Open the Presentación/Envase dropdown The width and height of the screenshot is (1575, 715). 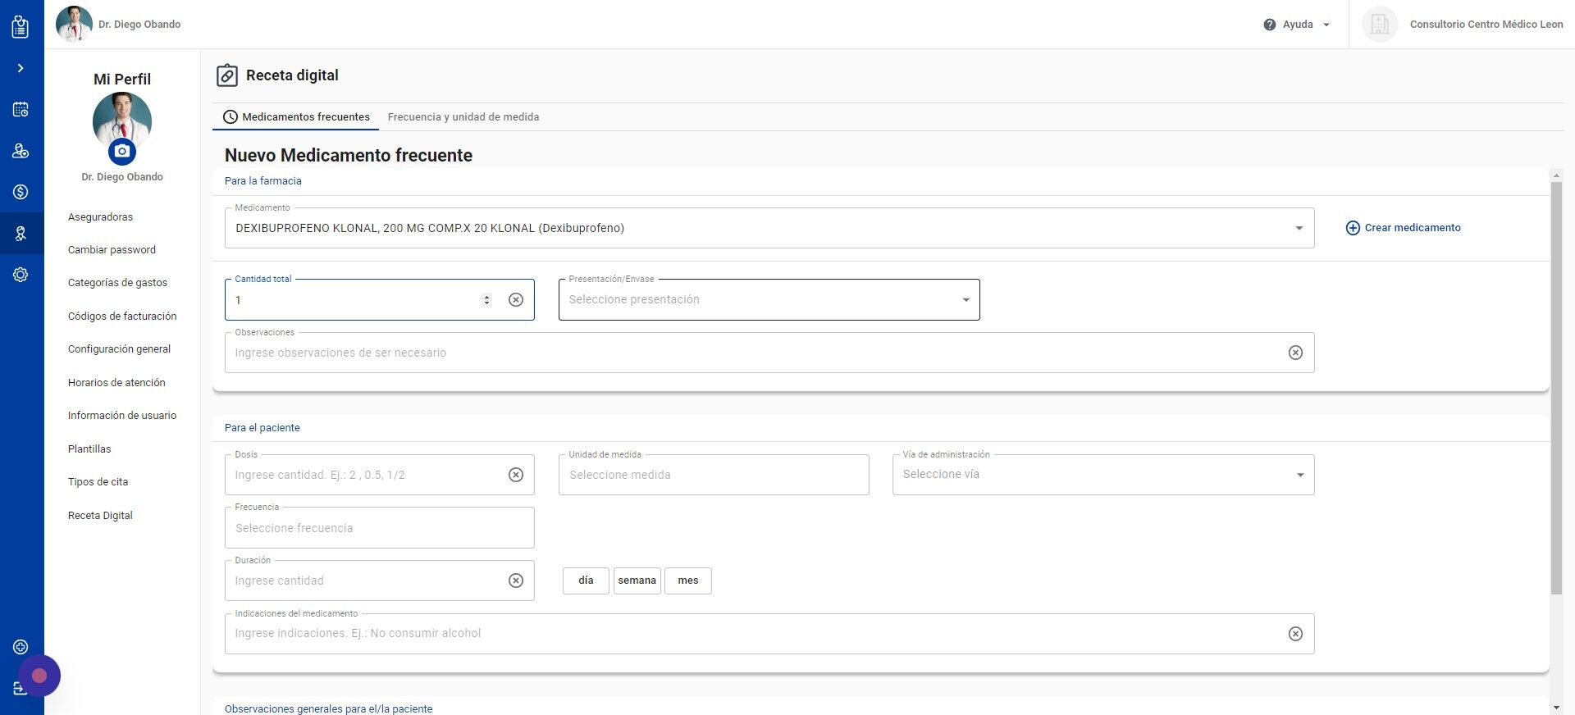point(769,299)
